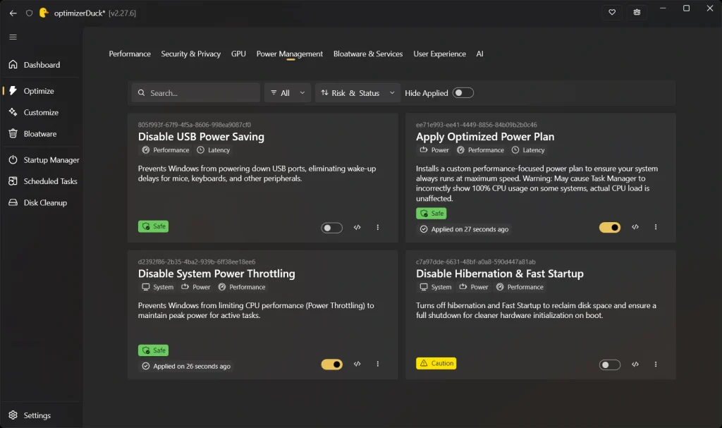Open the Dashboard page
Viewport: 722px width, 428px height.
click(x=42, y=64)
